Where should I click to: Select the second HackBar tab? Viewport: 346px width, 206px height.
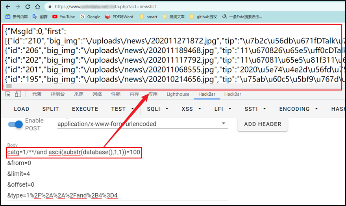pos(233,94)
